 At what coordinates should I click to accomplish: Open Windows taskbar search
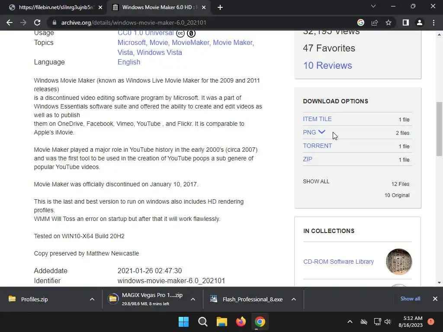[203, 322]
